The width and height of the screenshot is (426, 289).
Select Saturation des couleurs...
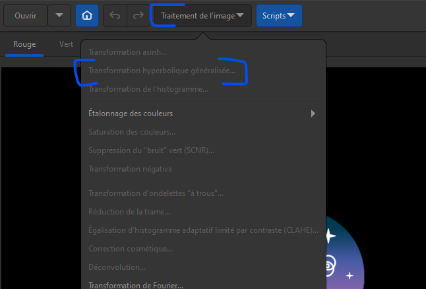coord(203,132)
